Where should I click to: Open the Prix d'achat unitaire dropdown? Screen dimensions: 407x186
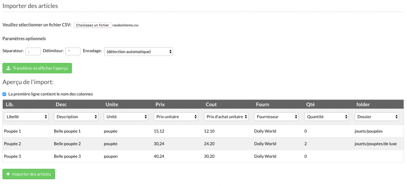[x=226, y=117]
